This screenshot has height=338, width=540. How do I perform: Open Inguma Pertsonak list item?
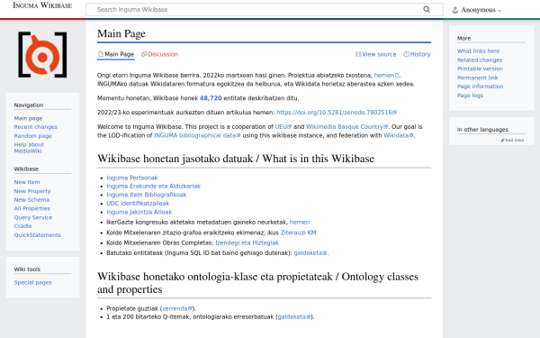coord(132,178)
